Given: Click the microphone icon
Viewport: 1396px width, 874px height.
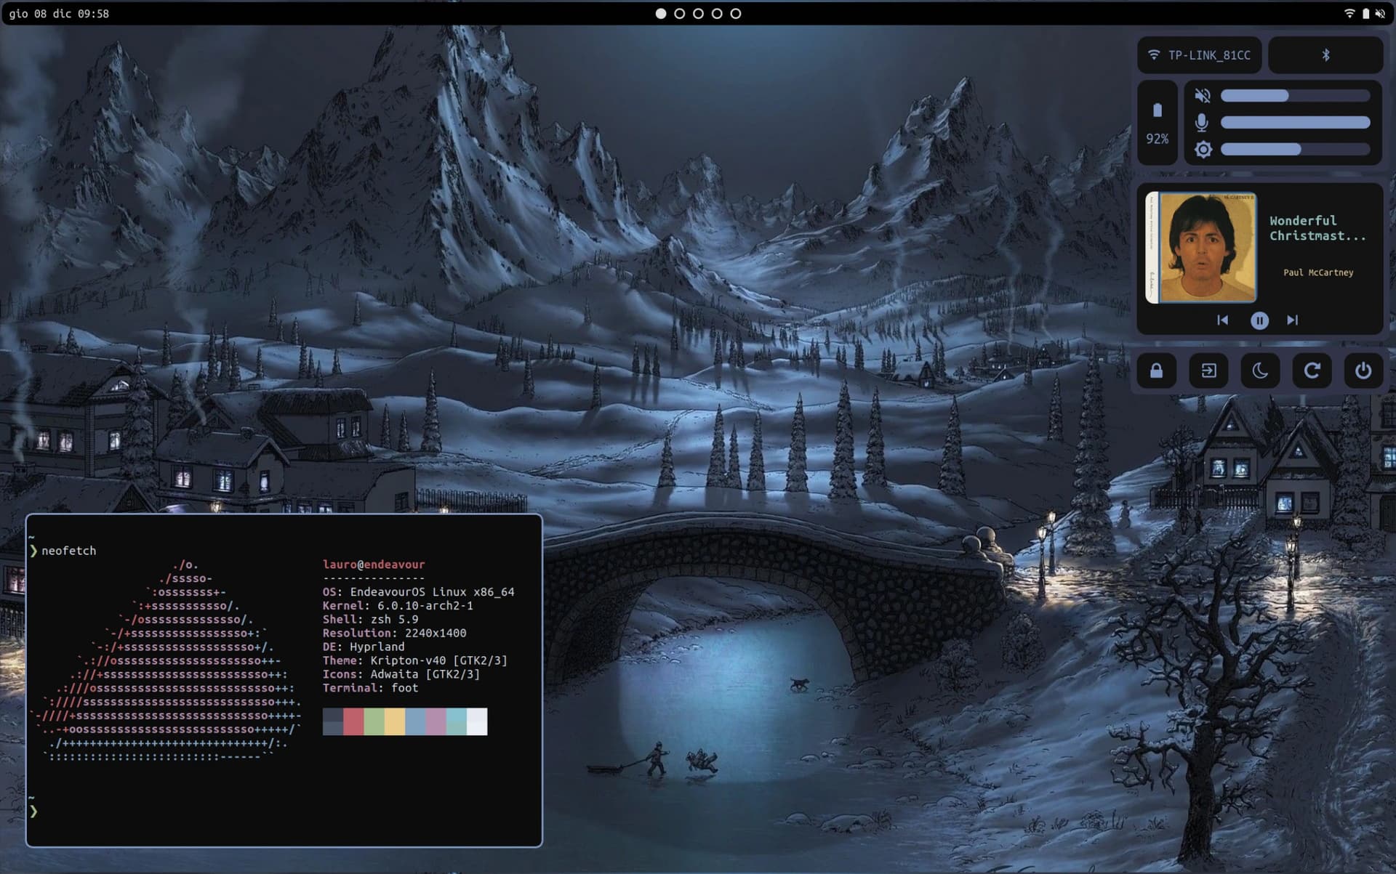Looking at the screenshot, I should 1203,123.
